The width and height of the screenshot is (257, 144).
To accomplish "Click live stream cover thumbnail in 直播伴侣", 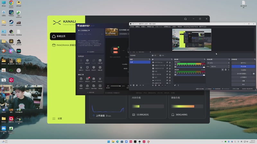I will (111, 32).
